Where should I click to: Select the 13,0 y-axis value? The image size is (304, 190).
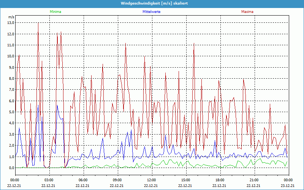tap(11, 23)
